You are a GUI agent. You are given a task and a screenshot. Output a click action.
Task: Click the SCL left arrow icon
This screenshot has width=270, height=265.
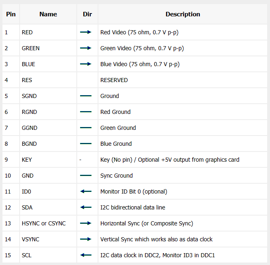(x=86, y=255)
